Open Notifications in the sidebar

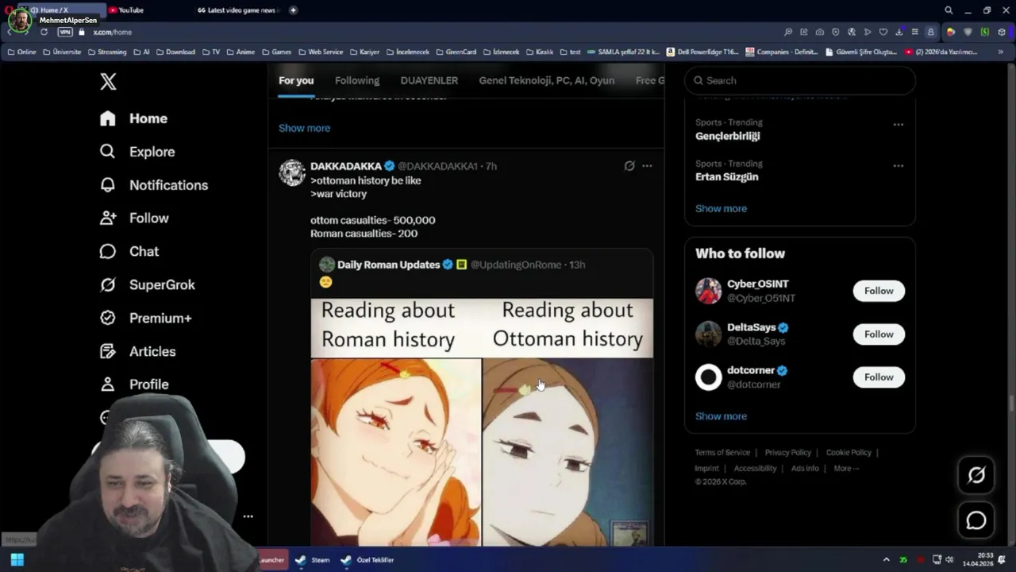point(153,185)
